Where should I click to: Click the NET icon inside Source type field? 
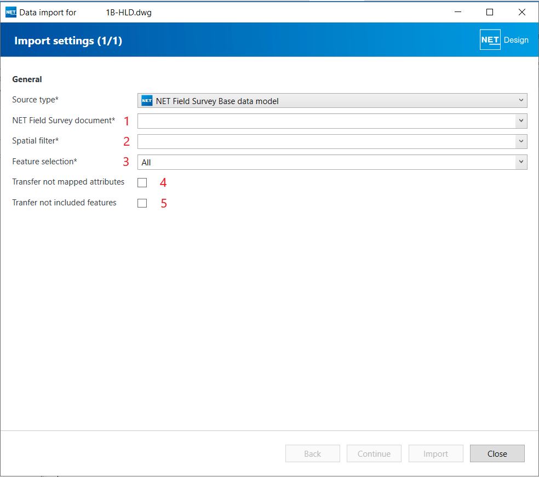[x=147, y=101]
